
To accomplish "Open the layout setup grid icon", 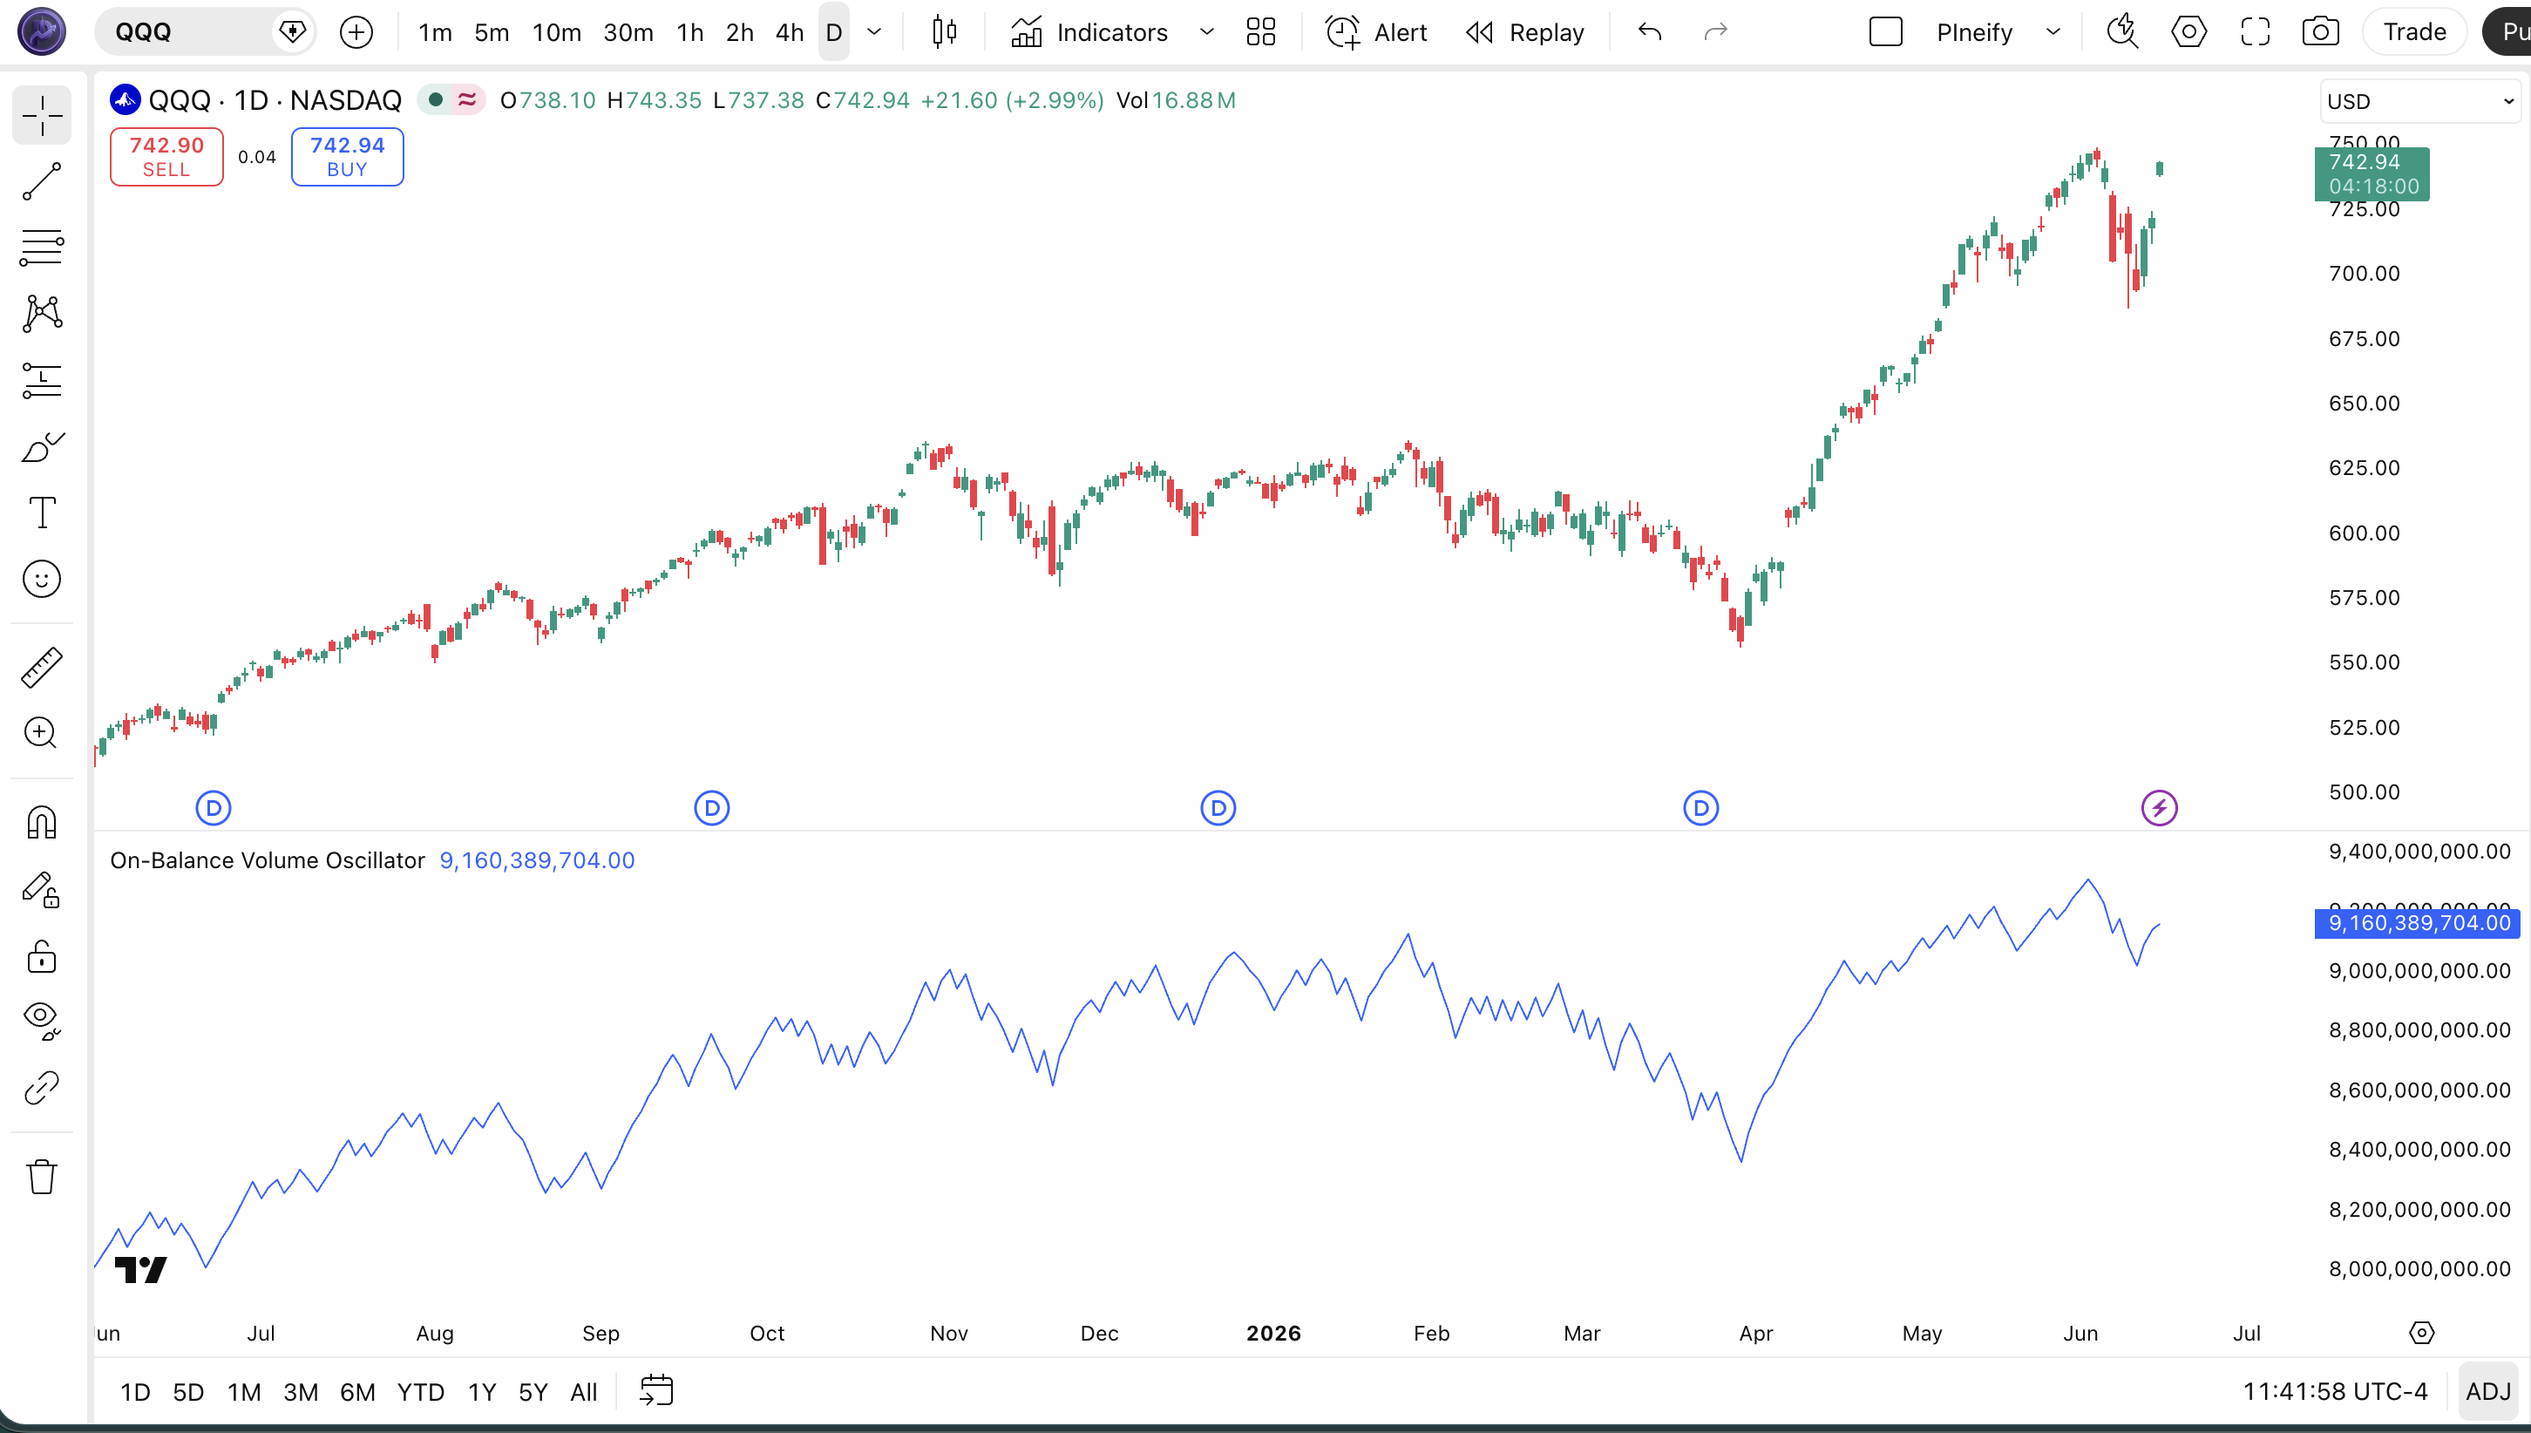I will (x=1260, y=32).
